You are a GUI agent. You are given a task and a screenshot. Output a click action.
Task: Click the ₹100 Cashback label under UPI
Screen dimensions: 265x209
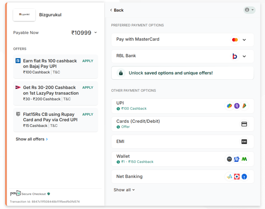tap(134, 109)
